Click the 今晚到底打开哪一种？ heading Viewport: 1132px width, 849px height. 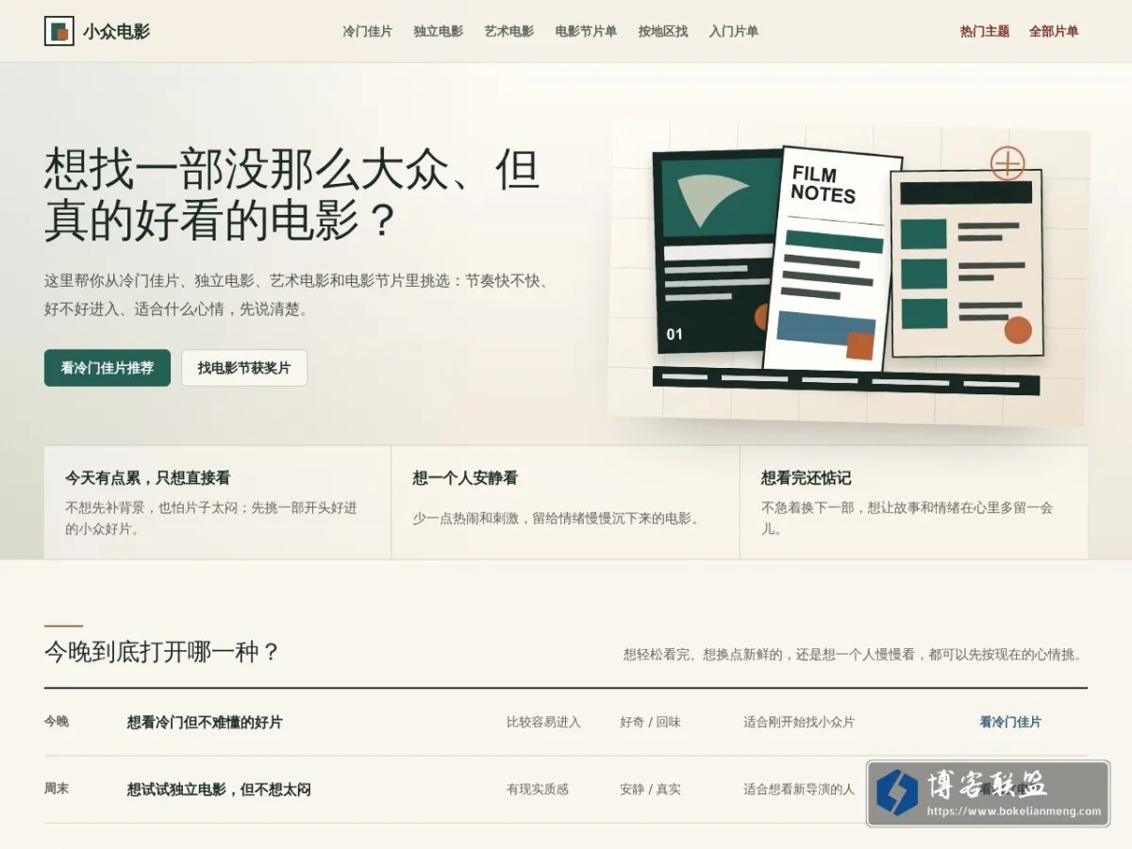162,652
